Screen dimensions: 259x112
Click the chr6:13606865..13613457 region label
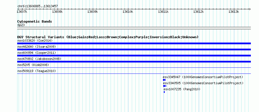click(x=38, y=6)
